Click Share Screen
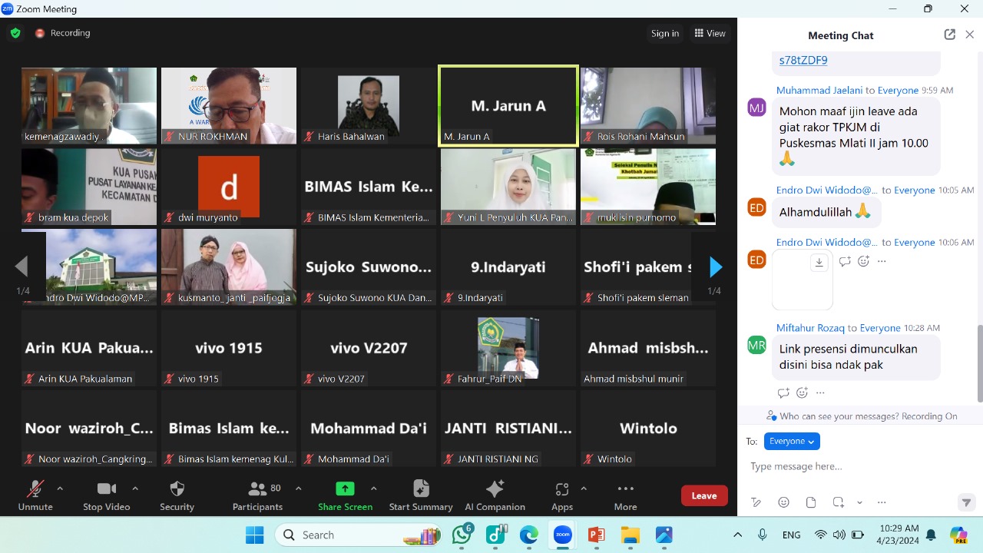 click(x=345, y=495)
